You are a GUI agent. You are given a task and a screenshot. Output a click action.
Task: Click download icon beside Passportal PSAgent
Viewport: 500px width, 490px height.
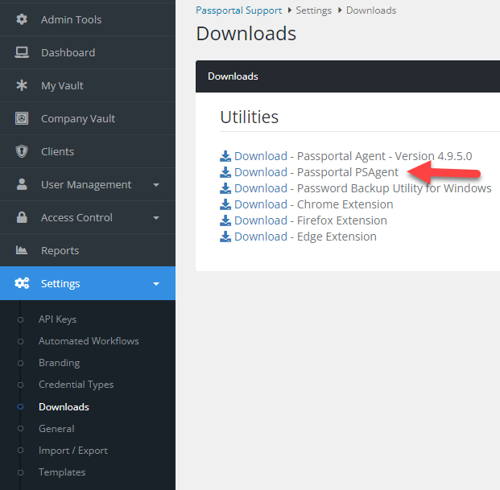(x=225, y=172)
